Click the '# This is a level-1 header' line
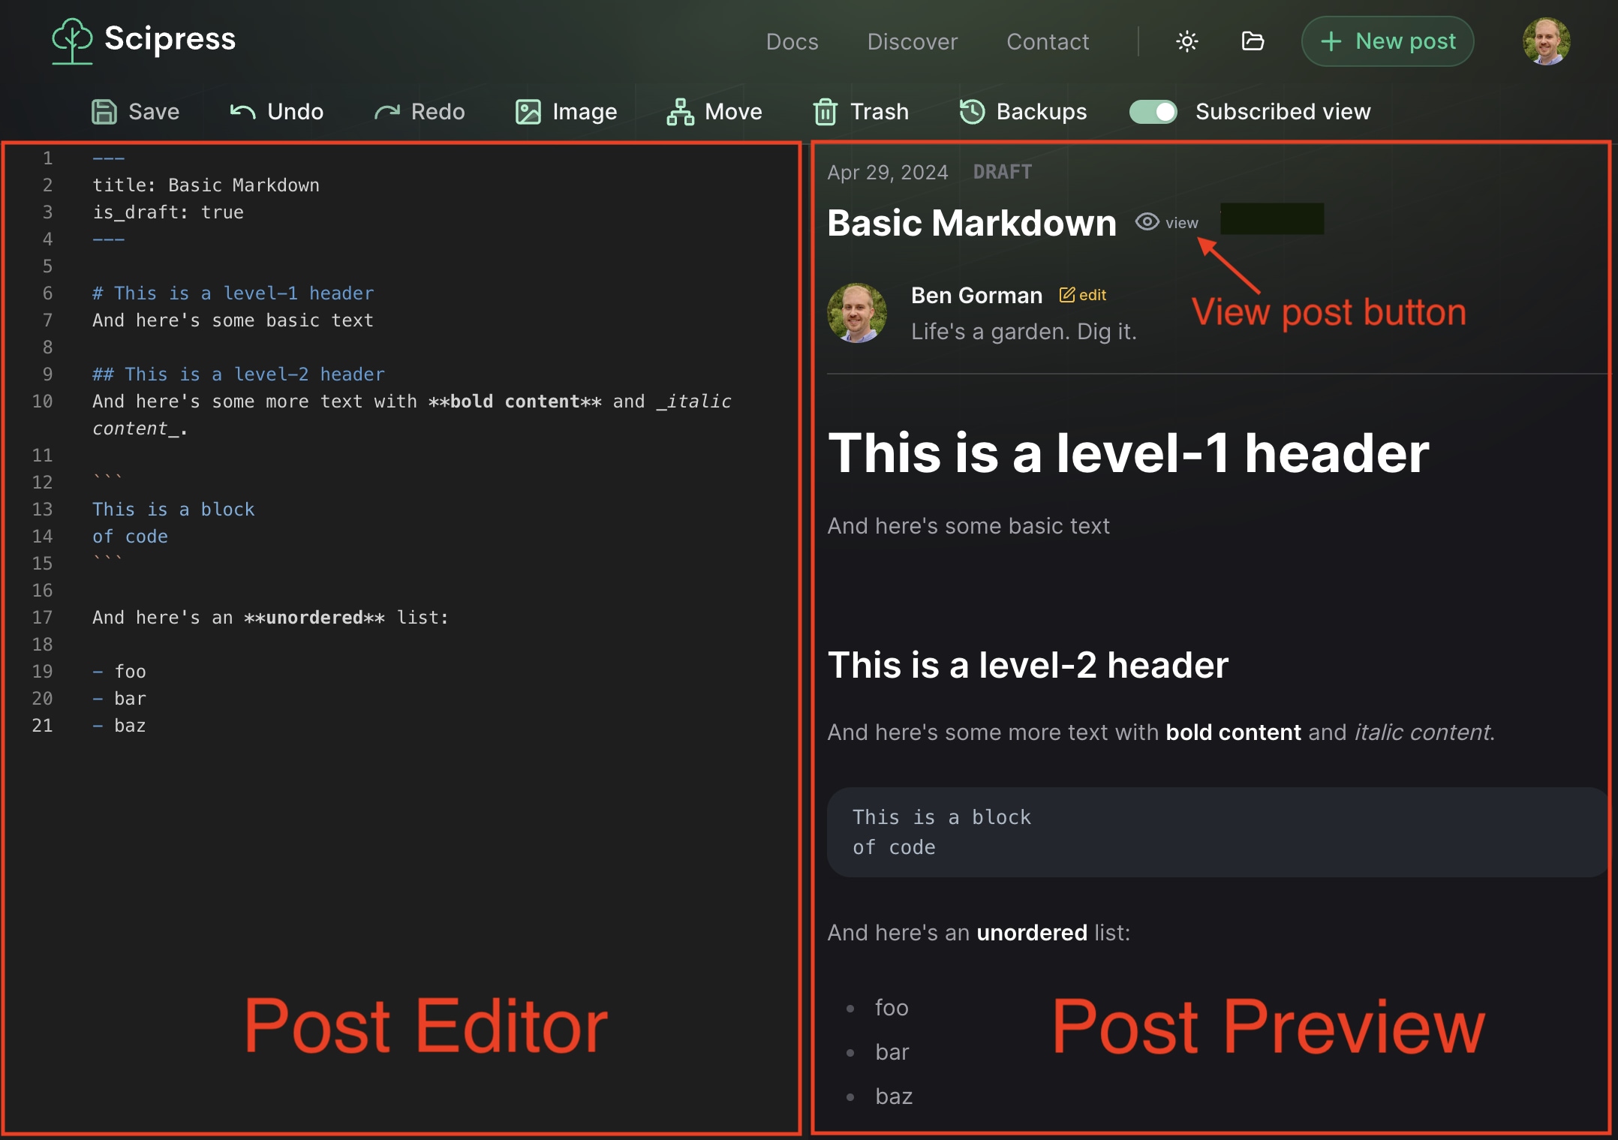 pos(233,293)
